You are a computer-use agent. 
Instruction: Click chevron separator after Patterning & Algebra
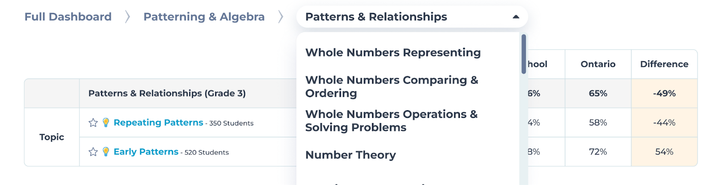[280, 17]
